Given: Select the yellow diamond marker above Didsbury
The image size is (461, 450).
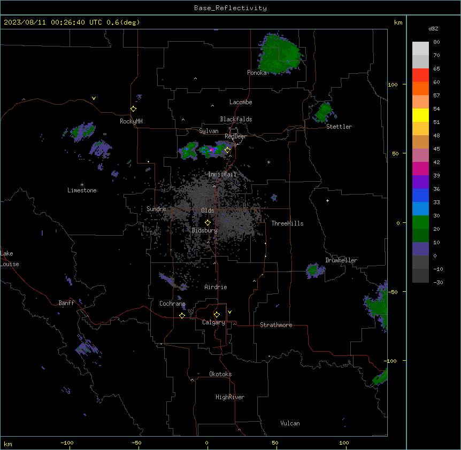Looking at the screenshot, I should point(208,223).
